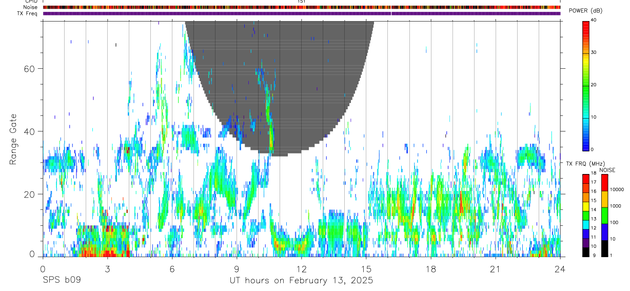Click the 13 label on the TX FRQ legend
This screenshot has height=291, width=630.
coord(594,219)
